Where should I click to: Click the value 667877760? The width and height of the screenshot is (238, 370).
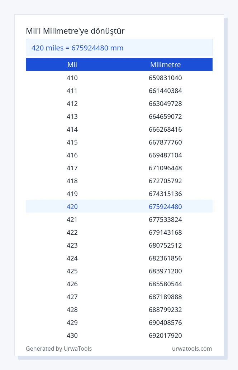(165, 142)
